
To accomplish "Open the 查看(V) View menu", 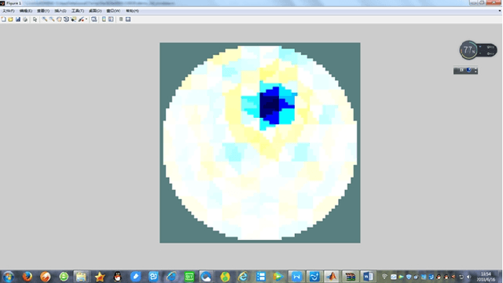I will click(43, 11).
